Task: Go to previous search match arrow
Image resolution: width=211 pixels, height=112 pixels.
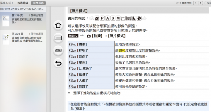Action: pyautogui.click(x=196, y=3)
